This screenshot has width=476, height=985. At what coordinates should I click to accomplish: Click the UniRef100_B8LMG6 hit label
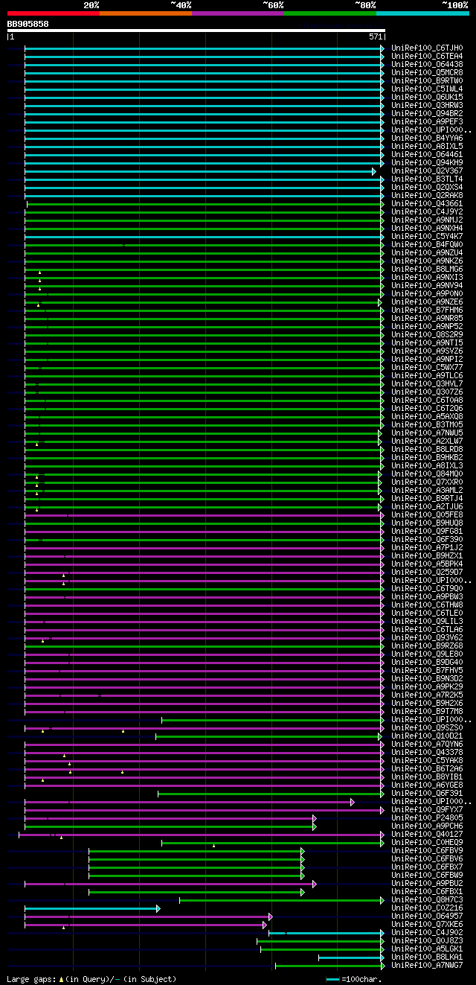pyautogui.click(x=427, y=269)
